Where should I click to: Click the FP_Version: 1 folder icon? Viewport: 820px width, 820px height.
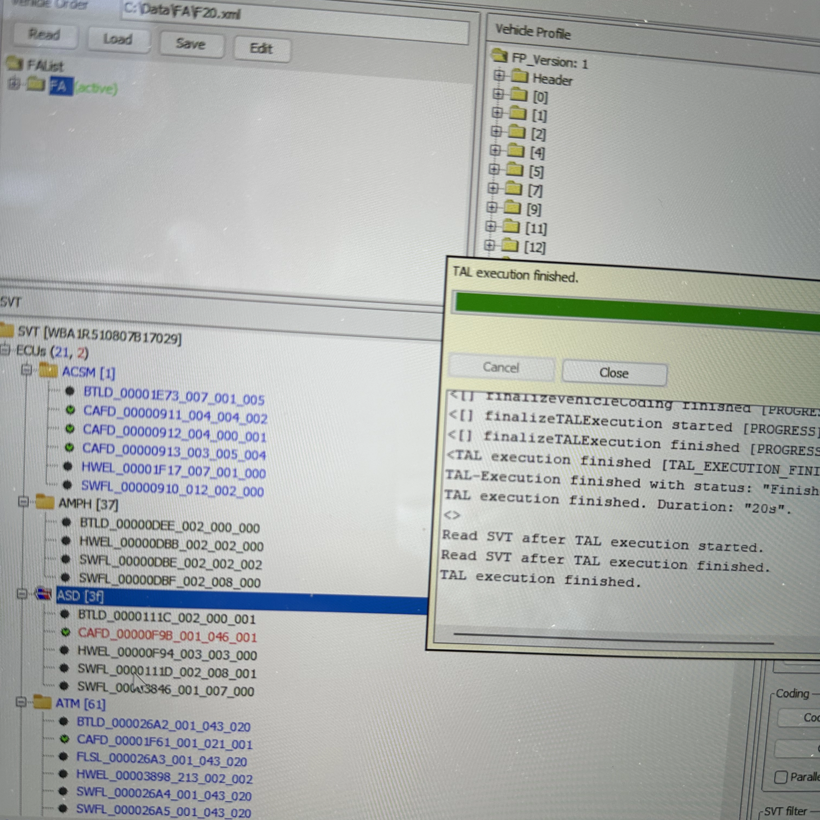click(499, 55)
